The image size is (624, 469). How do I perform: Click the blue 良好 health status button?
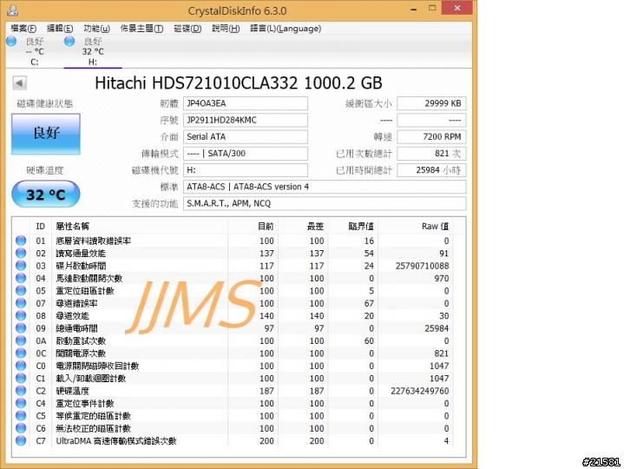(x=46, y=134)
